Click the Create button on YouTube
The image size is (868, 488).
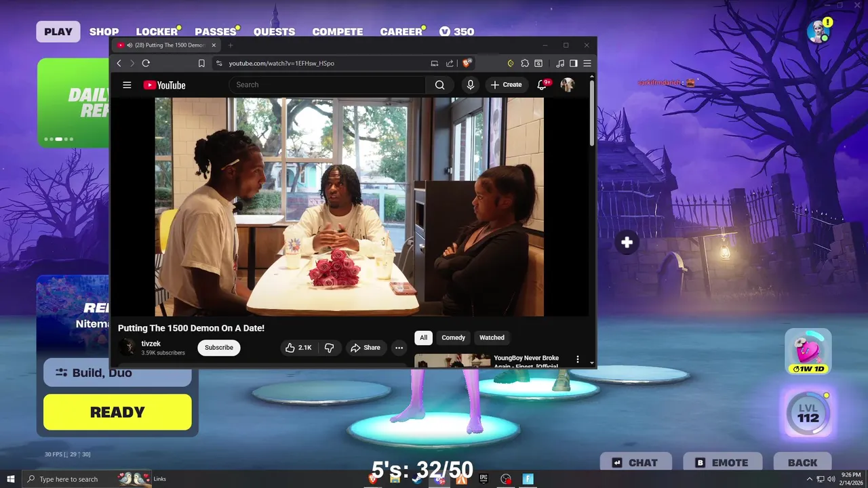click(x=506, y=85)
